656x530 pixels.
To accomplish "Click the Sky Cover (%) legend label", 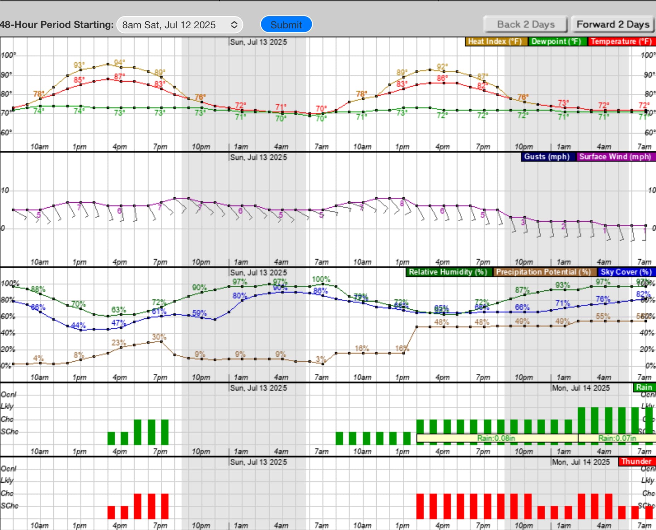I will (x=626, y=272).
